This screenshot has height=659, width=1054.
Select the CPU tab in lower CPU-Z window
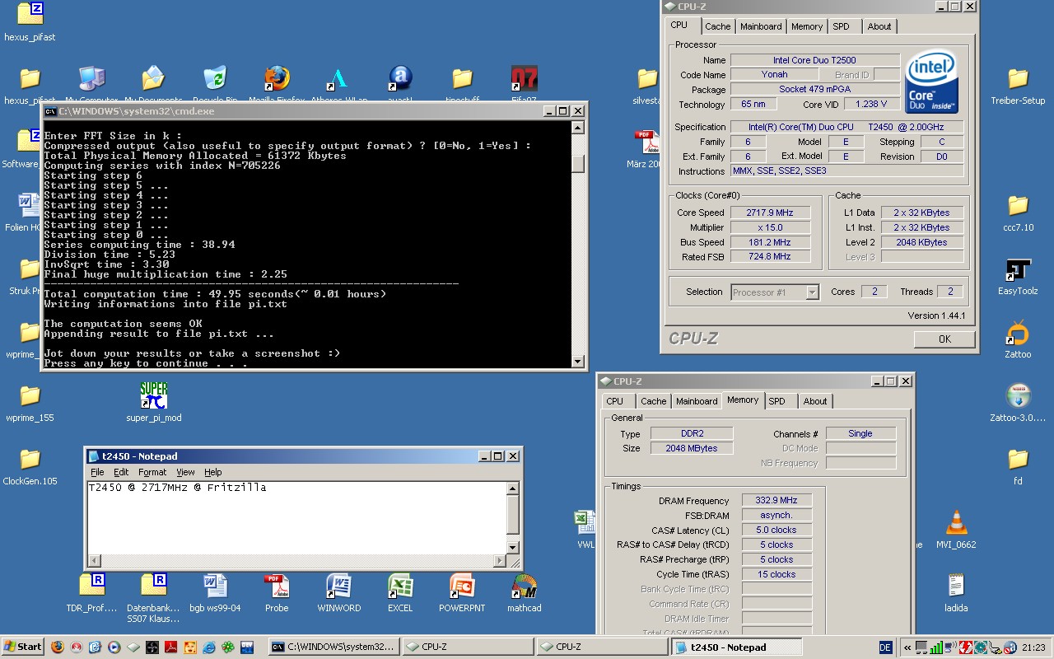(614, 401)
